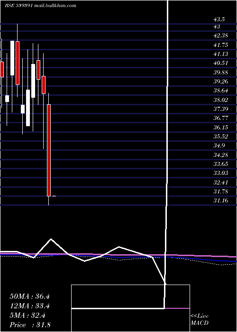Click the 31.78 price axis label
The height and width of the screenshot is (332, 237).
[221, 192]
